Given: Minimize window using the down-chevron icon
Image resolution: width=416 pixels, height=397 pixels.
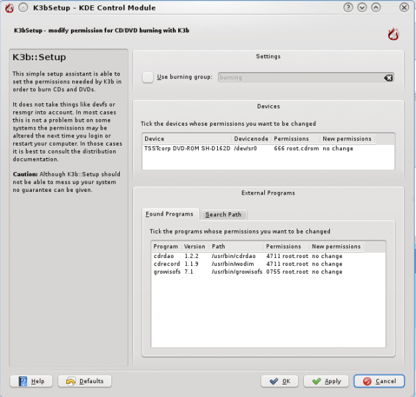Looking at the screenshot, I should click(x=362, y=7).
